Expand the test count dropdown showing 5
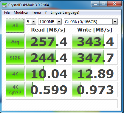124x113 pixels. click(34, 22)
